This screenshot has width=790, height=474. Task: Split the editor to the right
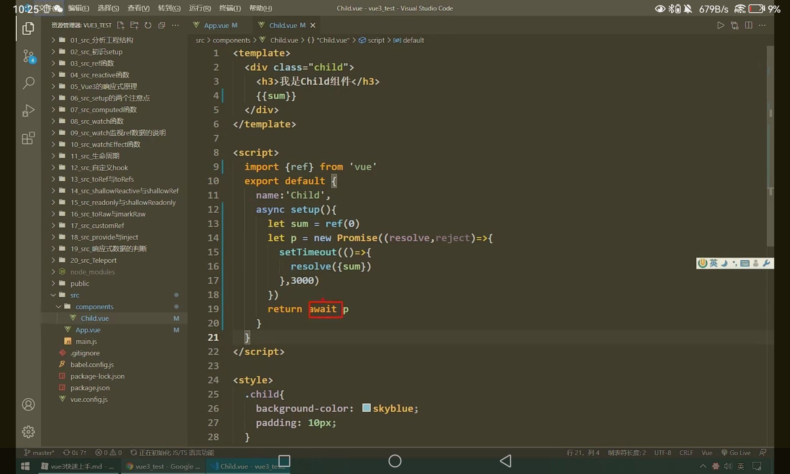tap(748, 25)
